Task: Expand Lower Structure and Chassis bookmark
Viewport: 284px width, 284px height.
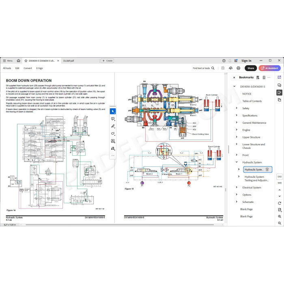Action: point(237,144)
